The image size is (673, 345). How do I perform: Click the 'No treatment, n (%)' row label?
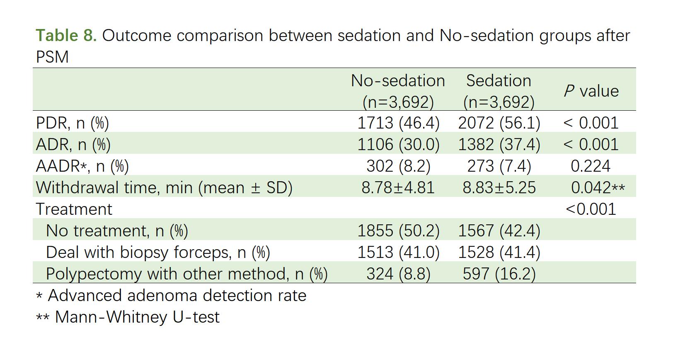tap(117, 231)
